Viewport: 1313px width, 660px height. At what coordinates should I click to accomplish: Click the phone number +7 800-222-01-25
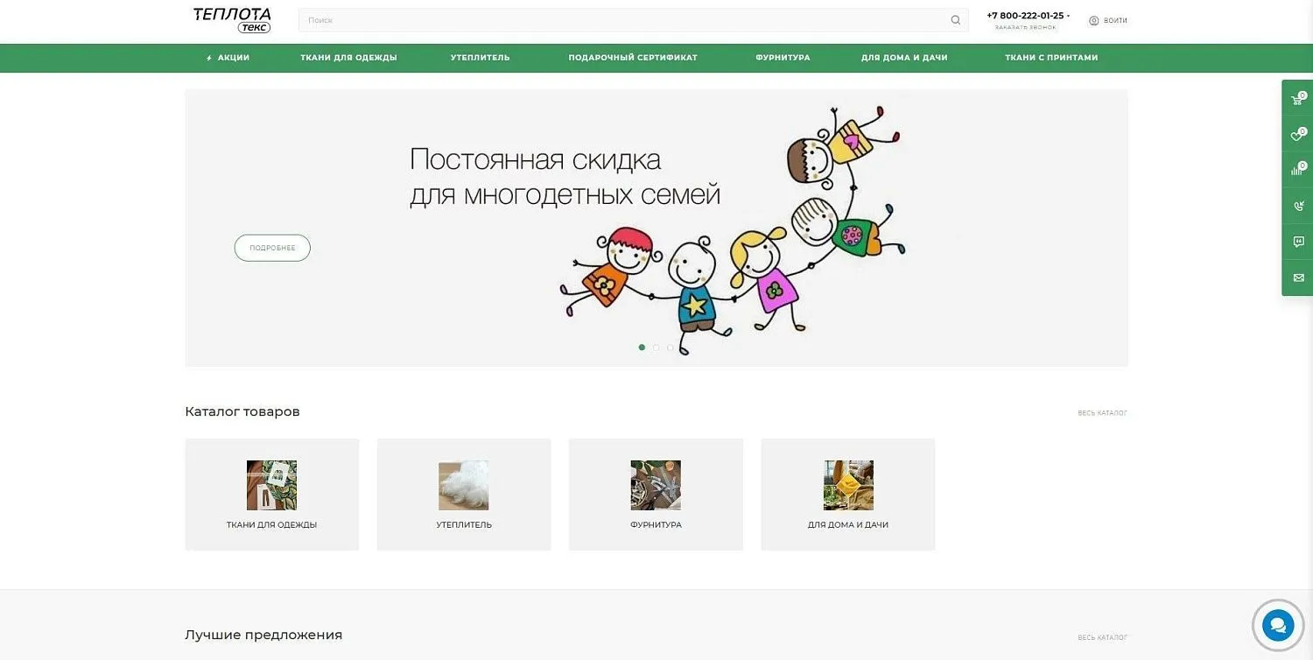click(x=1025, y=16)
